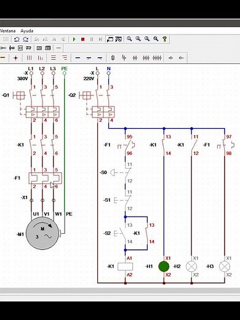This screenshot has width=240, height=320.
Task: Select the plain blue horizontal line tool
Action: pyautogui.click(x=78, y=58)
